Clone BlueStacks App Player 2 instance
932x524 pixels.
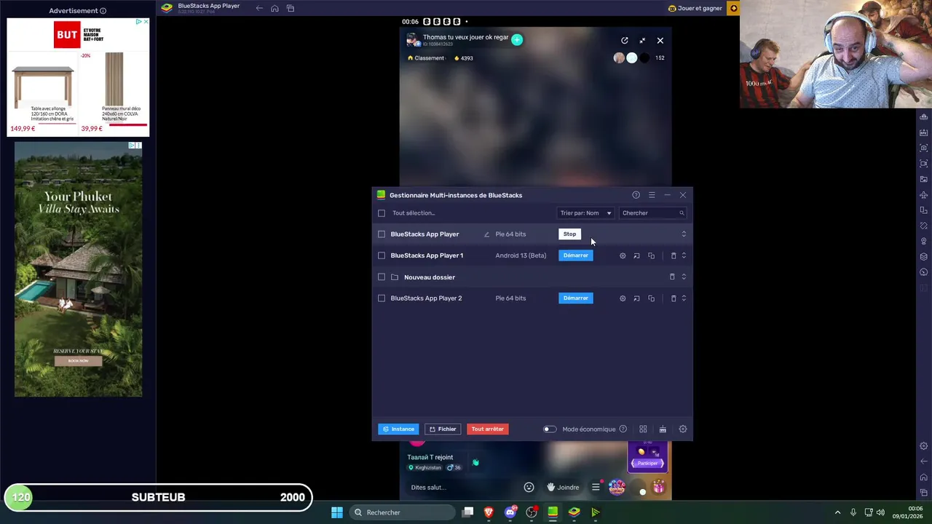[651, 298]
